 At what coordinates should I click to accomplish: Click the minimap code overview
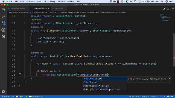(166, 17)
